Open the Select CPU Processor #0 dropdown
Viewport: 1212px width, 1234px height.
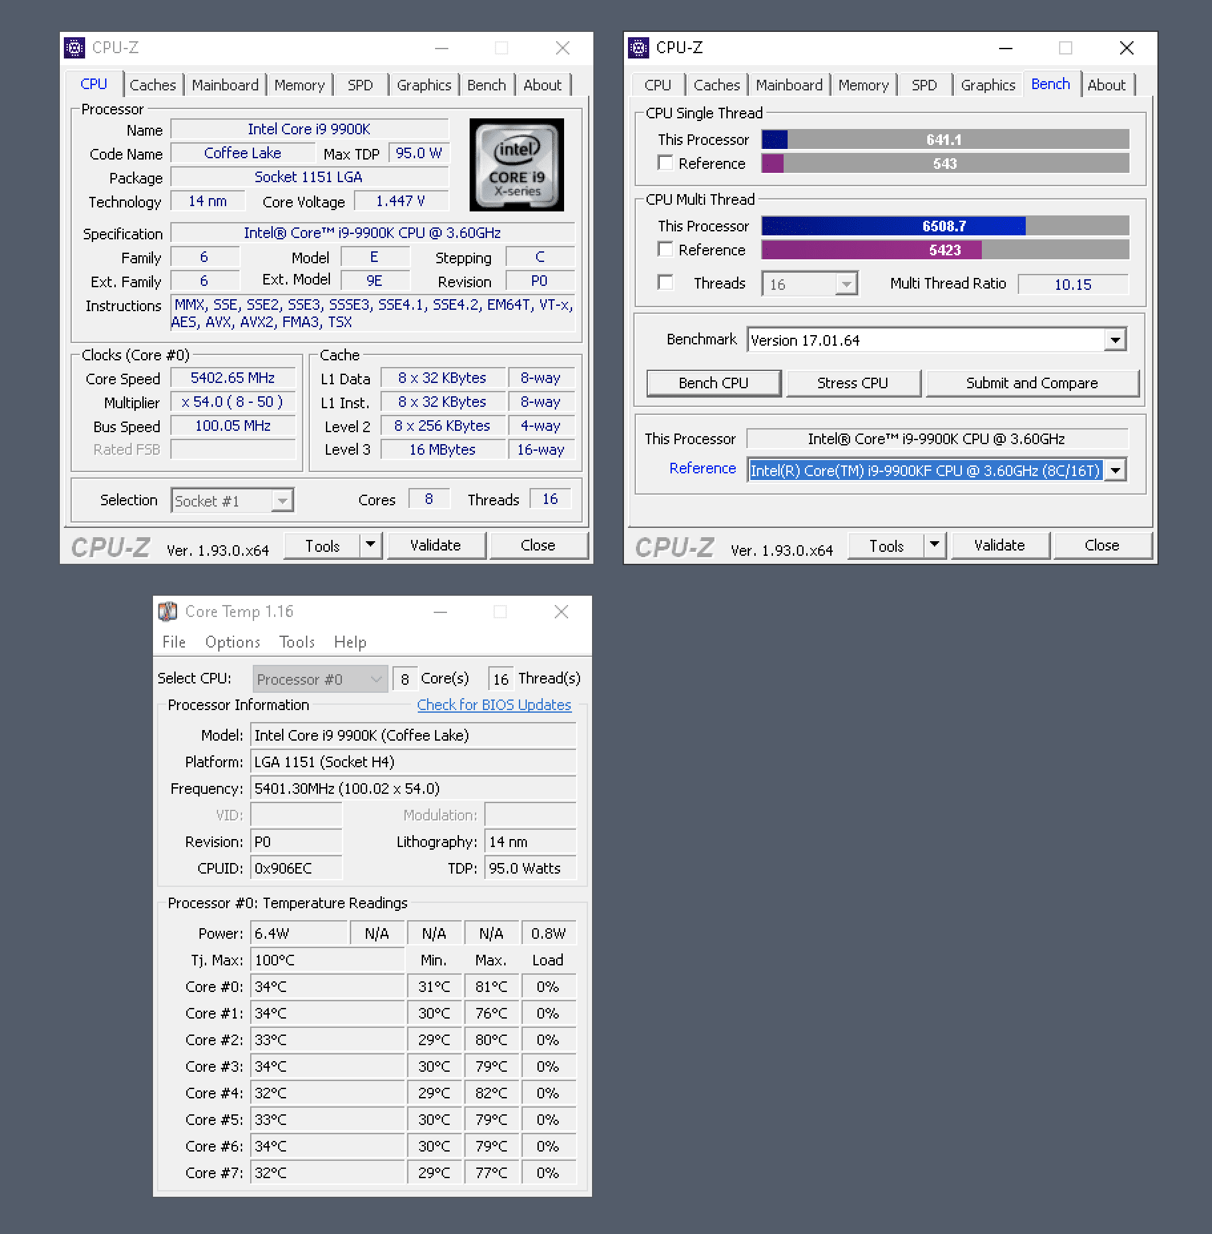coord(320,679)
